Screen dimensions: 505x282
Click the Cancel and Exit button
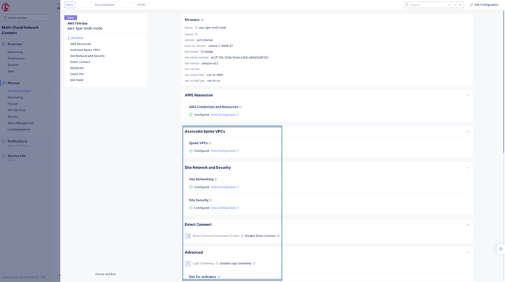pyautogui.click(x=105, y=274)
